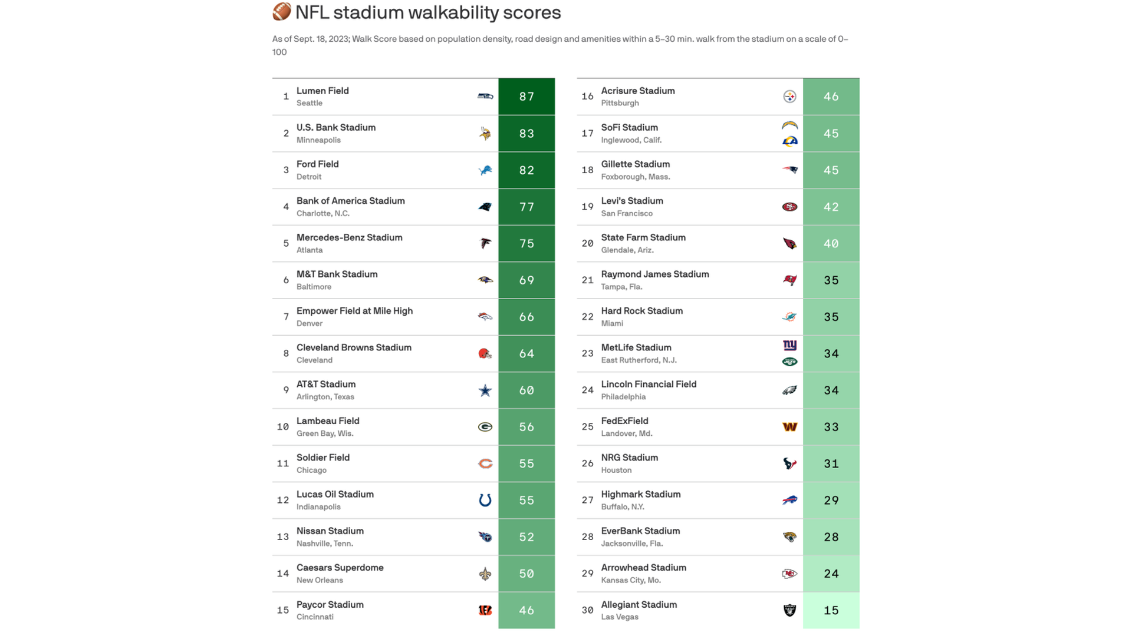Click the Green Bay Packers team icon
Image resolution: width=1132 pixels, height=636 pixels.
(x=483, y=426)
